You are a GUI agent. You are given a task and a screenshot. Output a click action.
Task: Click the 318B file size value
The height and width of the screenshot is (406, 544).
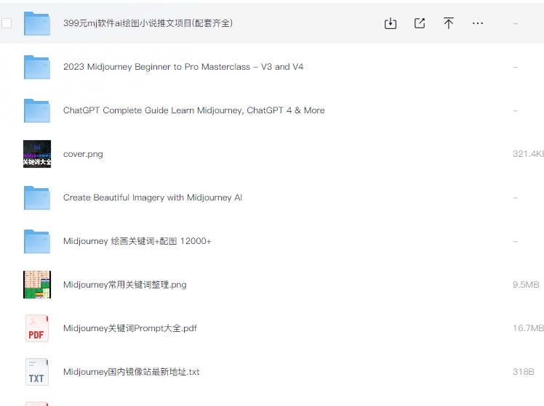523,372
